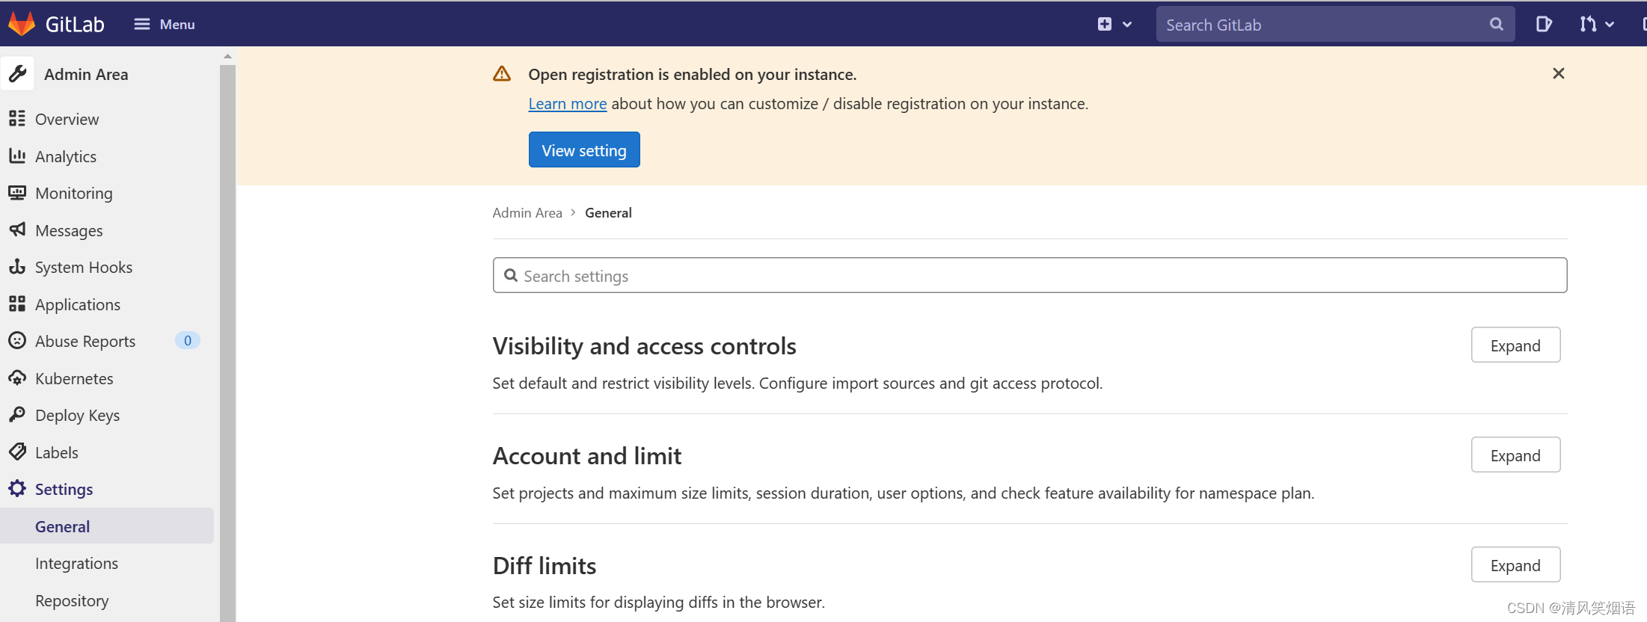This screenshot has height=622, width=1647.
Task: Focus the Search GitLab field
Action: [1335, 25]
